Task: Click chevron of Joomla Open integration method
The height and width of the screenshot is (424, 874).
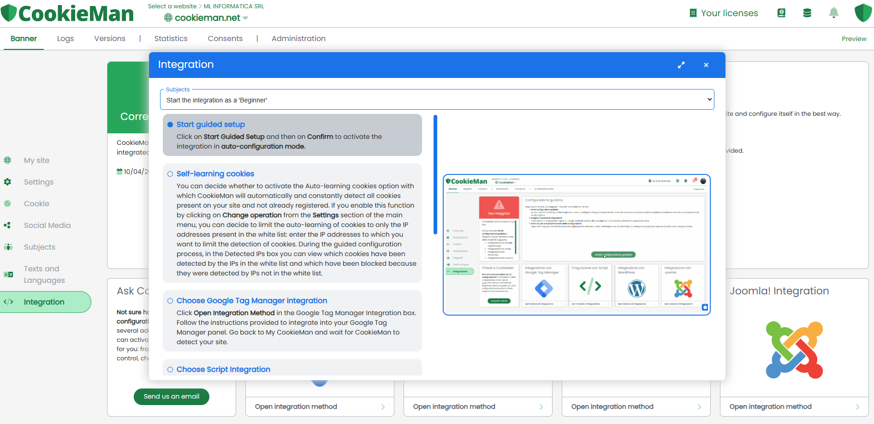Action: pyautogui.click(x=857, y=407)
